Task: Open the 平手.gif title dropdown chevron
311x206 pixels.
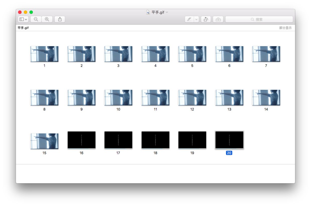Action: (167, 12)
